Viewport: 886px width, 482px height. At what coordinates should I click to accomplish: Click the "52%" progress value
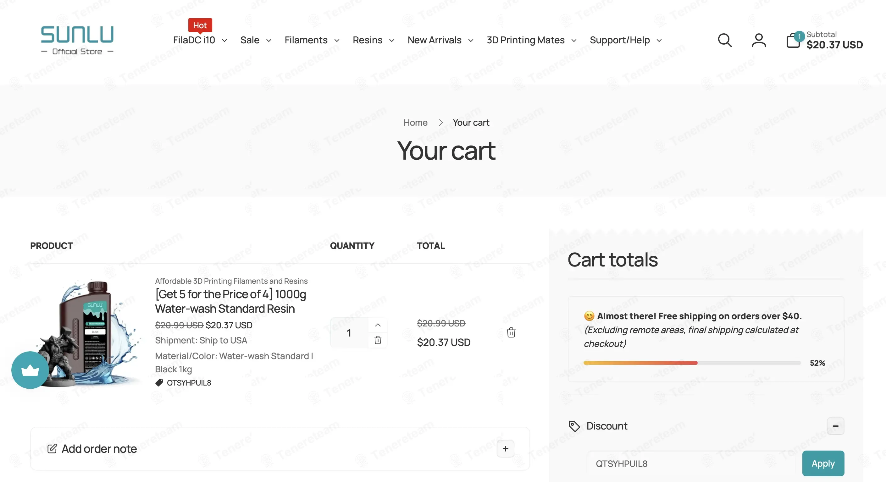click(817, 363)
